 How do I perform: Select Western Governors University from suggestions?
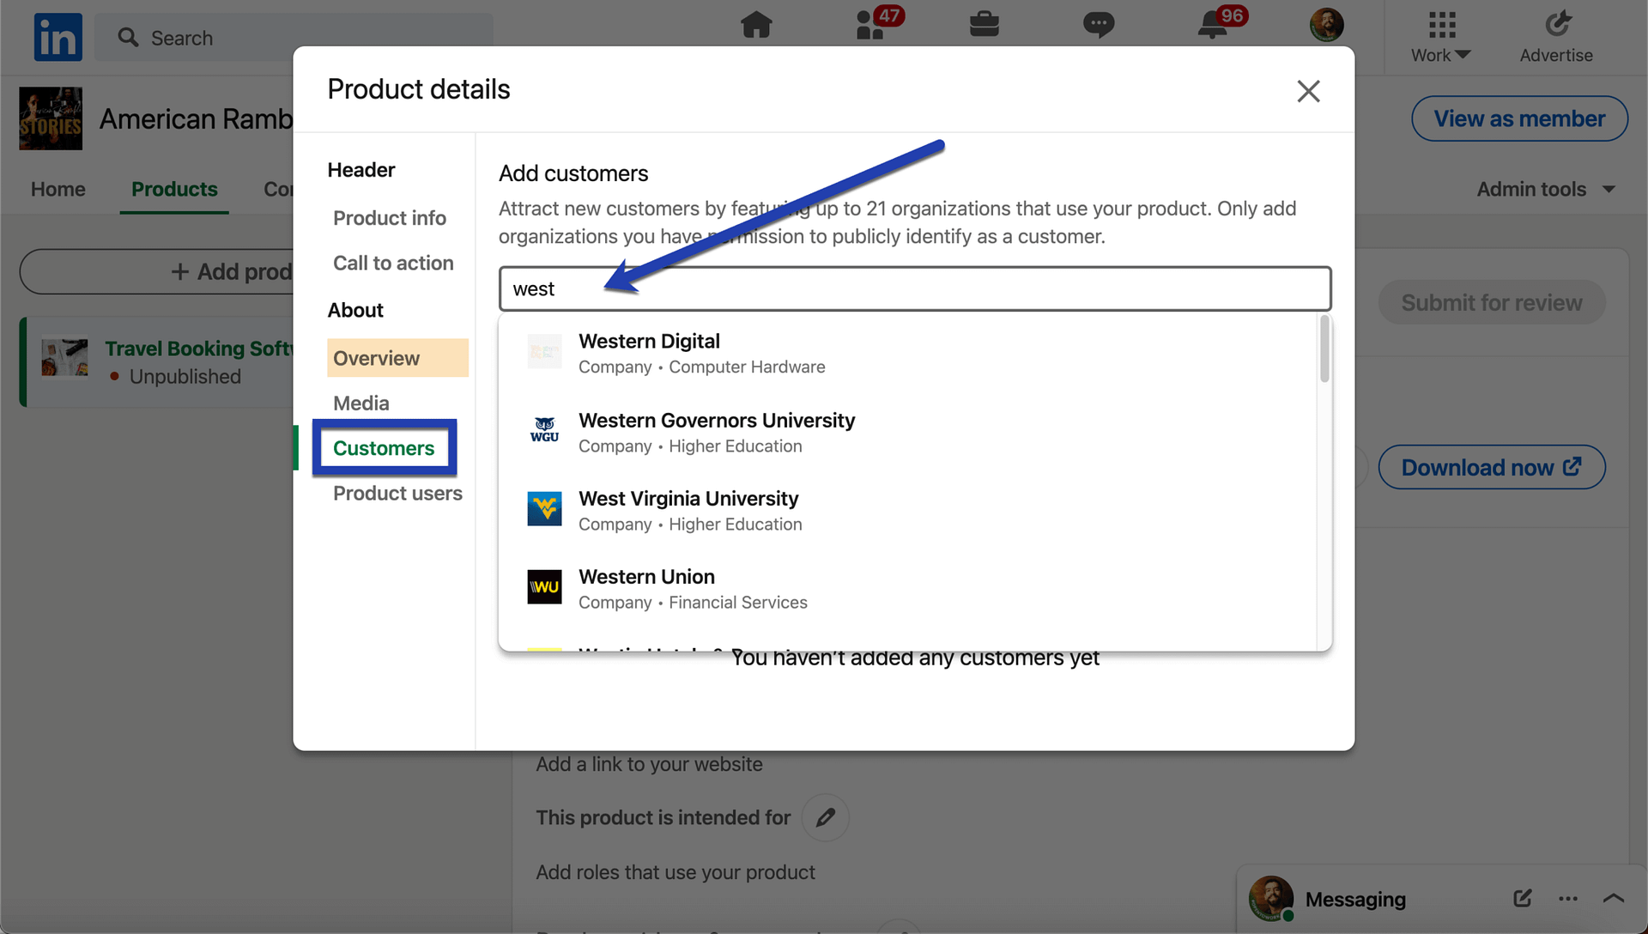pos(908,432)
